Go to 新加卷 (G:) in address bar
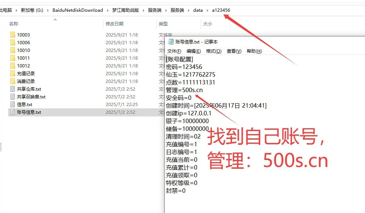Image resolution: width=365 pixels, height=213 pixels. click(32, 10)
